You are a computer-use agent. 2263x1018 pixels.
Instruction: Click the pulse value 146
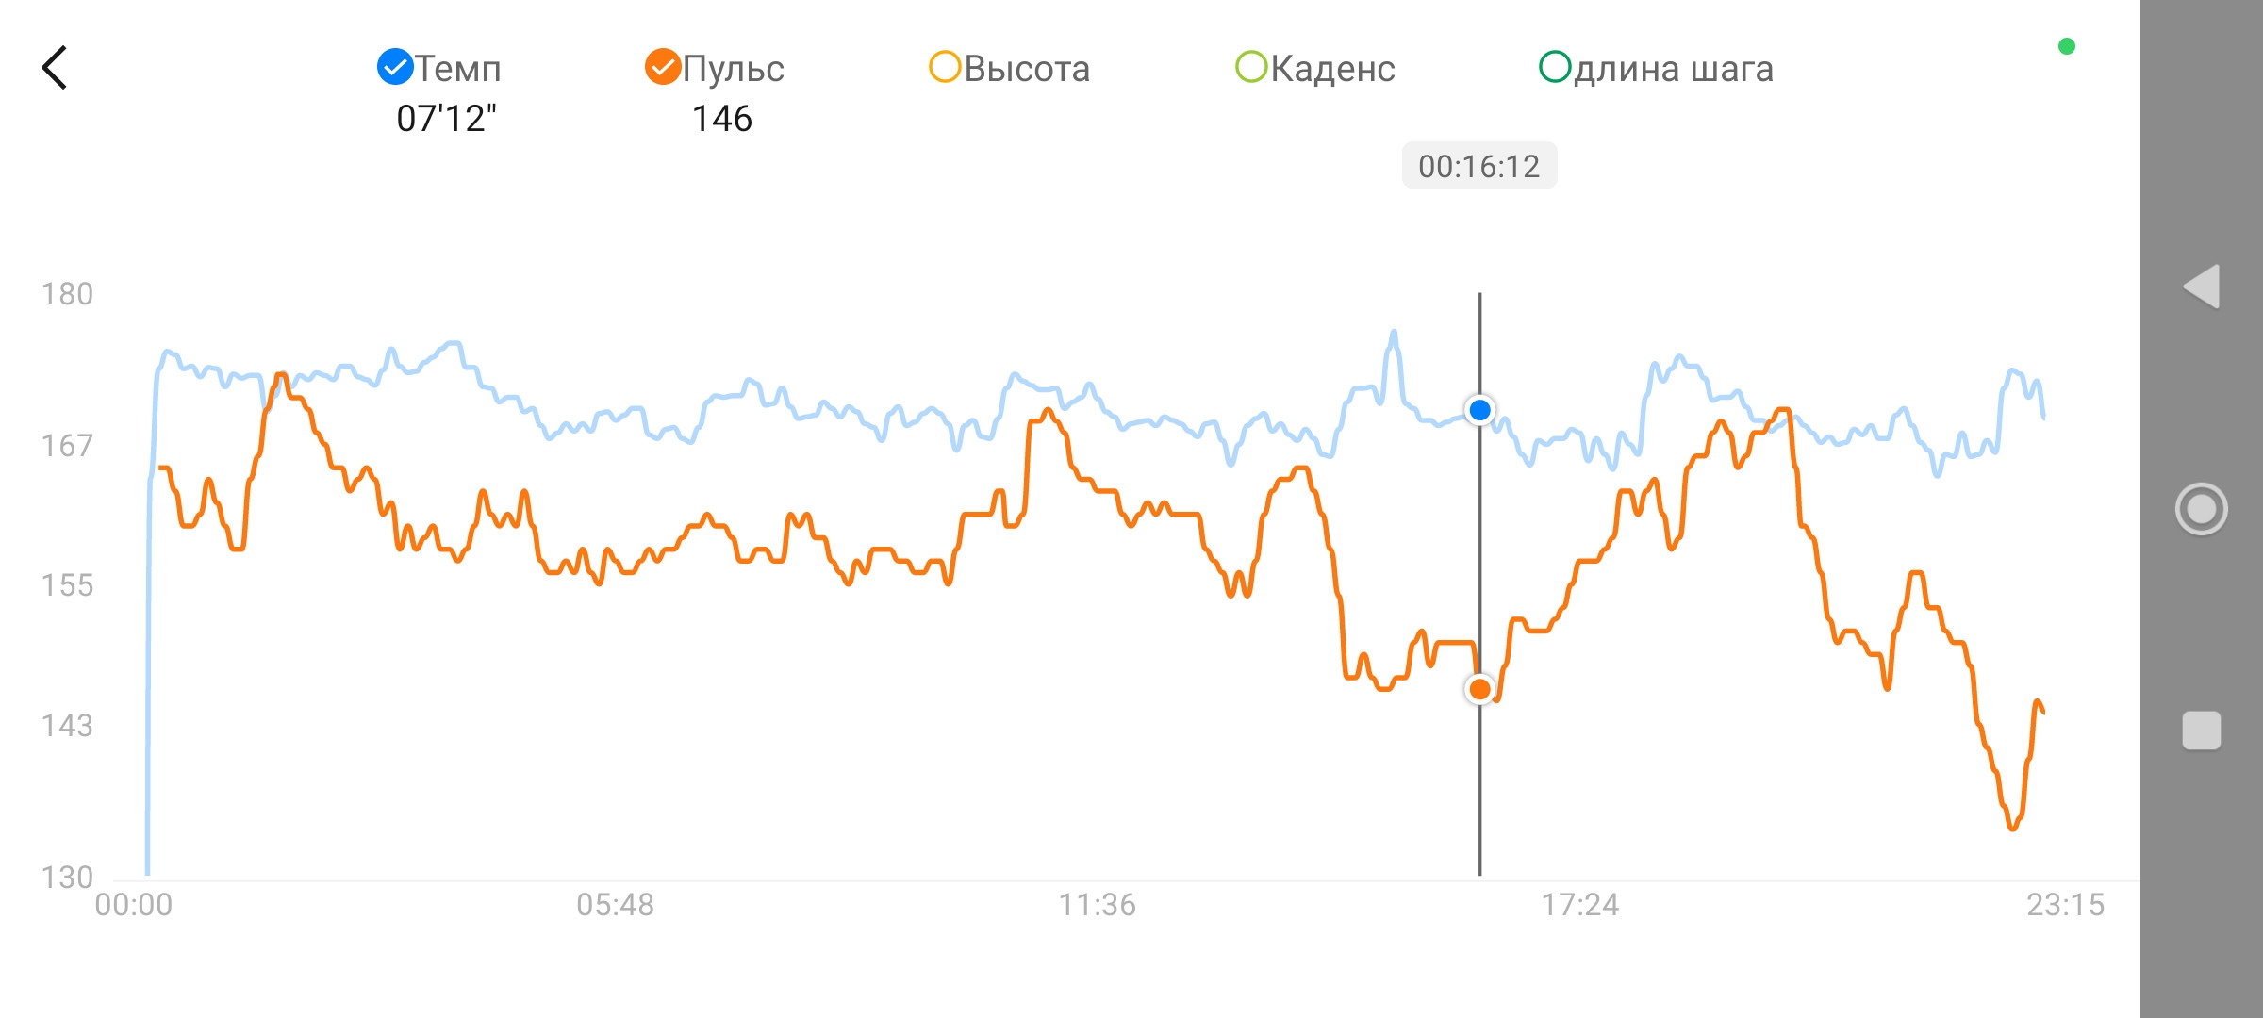coord(722,119)
